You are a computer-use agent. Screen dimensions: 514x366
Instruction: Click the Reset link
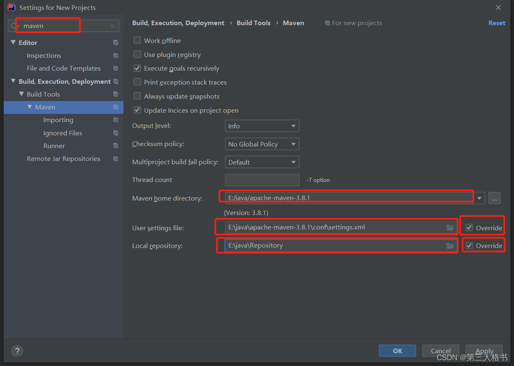click(497, 23)
